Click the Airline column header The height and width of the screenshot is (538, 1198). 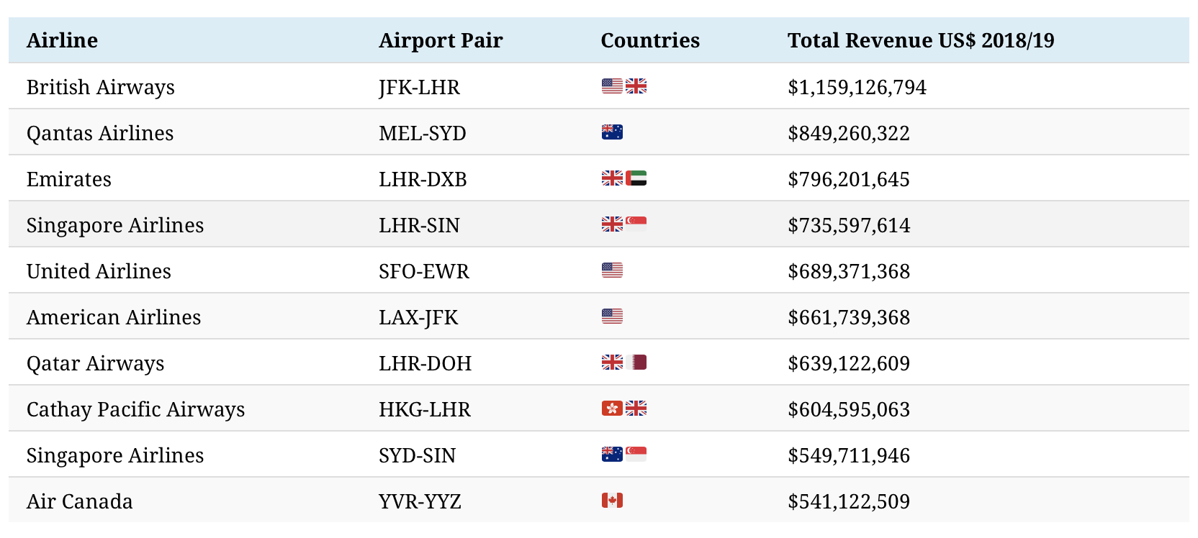pos(63,40)
